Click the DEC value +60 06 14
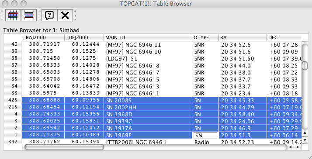Viewport: 312px width, 159px height. click(x=284, y=135)
